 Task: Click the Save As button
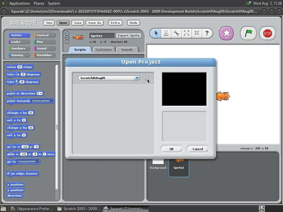tap(95, 23)
